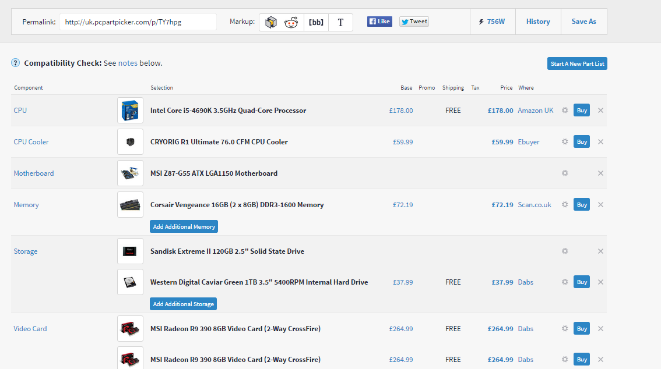This screenshot has width=661, height=369.
Task: Open the Storage component link
Action: pyautogui.click(x=25, y=251)
